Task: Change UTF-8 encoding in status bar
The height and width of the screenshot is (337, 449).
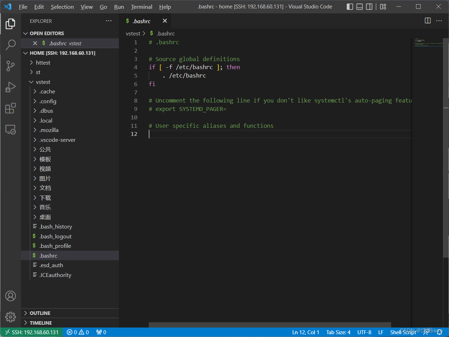Action: (364, 332)
